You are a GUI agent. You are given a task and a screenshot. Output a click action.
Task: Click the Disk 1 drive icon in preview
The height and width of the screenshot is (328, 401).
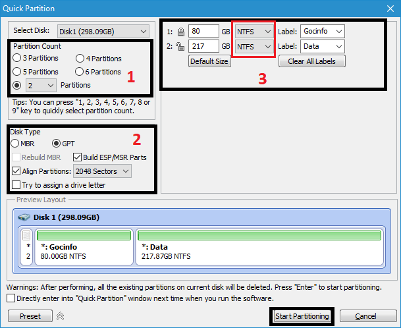(x=24, y=217)
